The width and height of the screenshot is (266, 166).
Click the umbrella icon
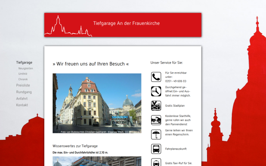(156, 135)
